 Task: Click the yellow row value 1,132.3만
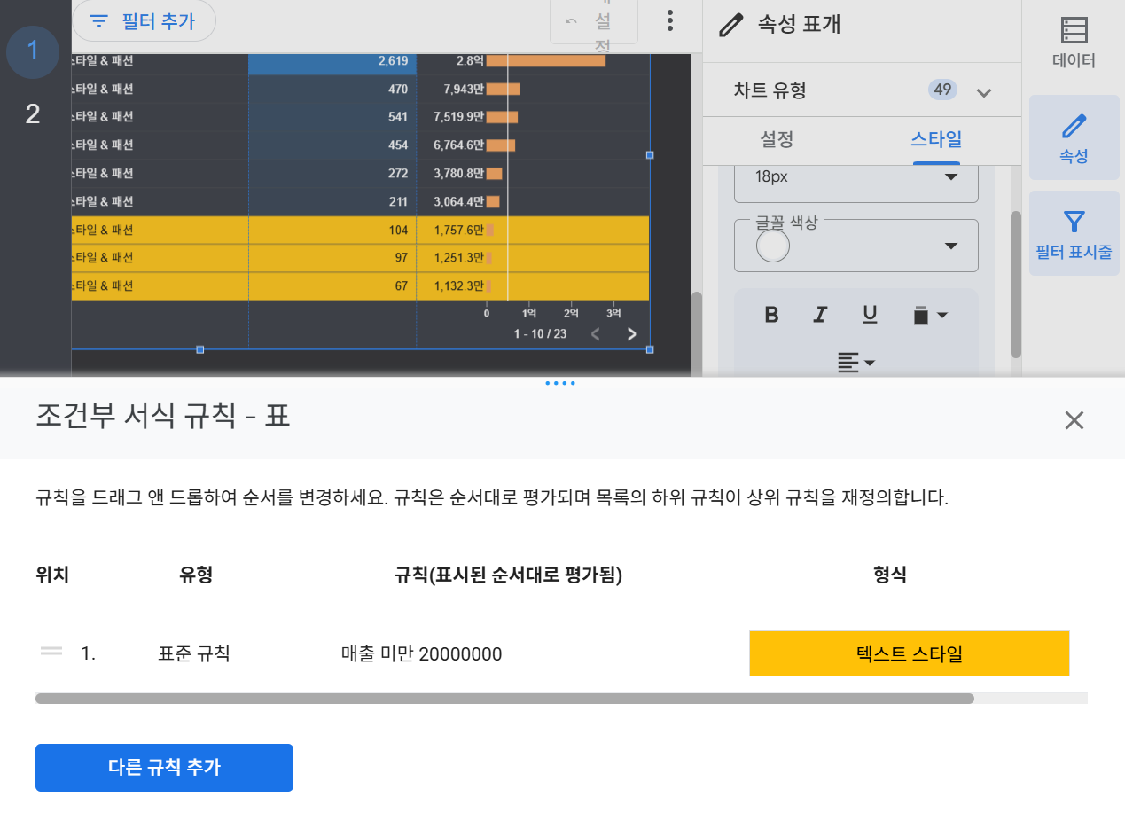point(458,285)
